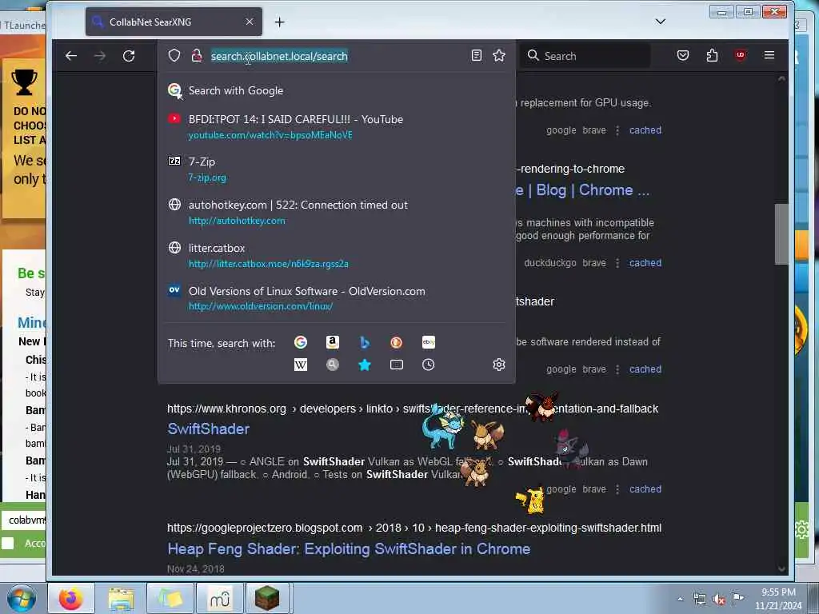The image size is (819, 614).
Task: Click the forward navigation arrow
Action: coord(100,56)
